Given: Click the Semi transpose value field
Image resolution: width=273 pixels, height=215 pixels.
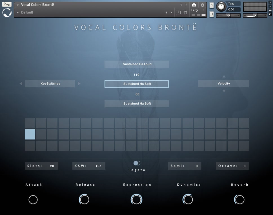Looking at the screenshot, I should [x=185, y=166].
